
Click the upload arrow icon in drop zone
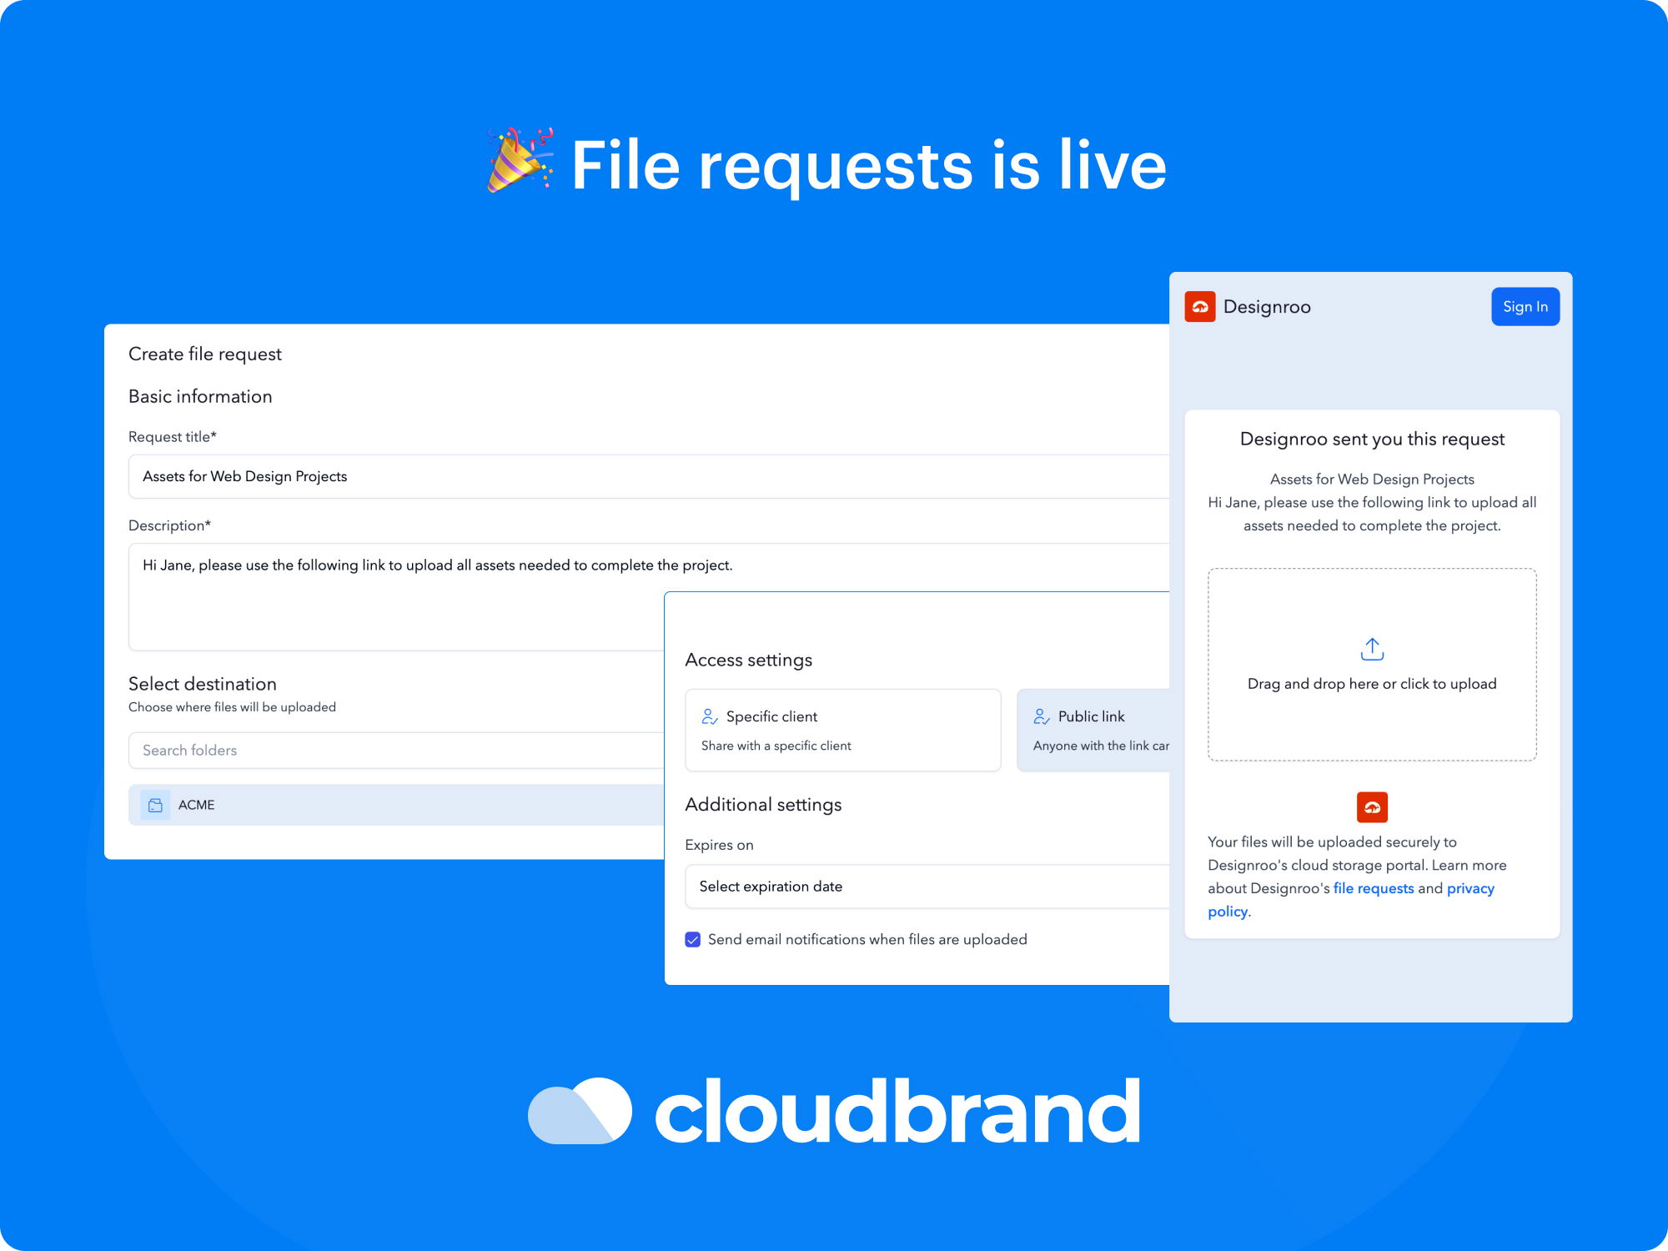coord(1372,649)
